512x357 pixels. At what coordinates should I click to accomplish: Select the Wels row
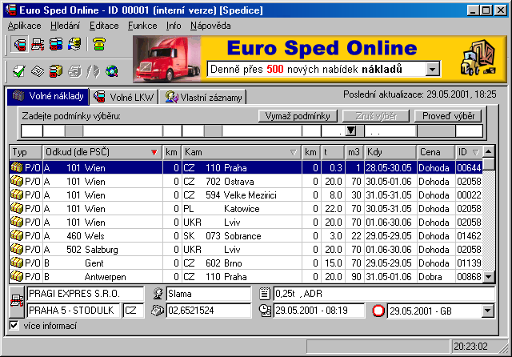pos(246,235)
